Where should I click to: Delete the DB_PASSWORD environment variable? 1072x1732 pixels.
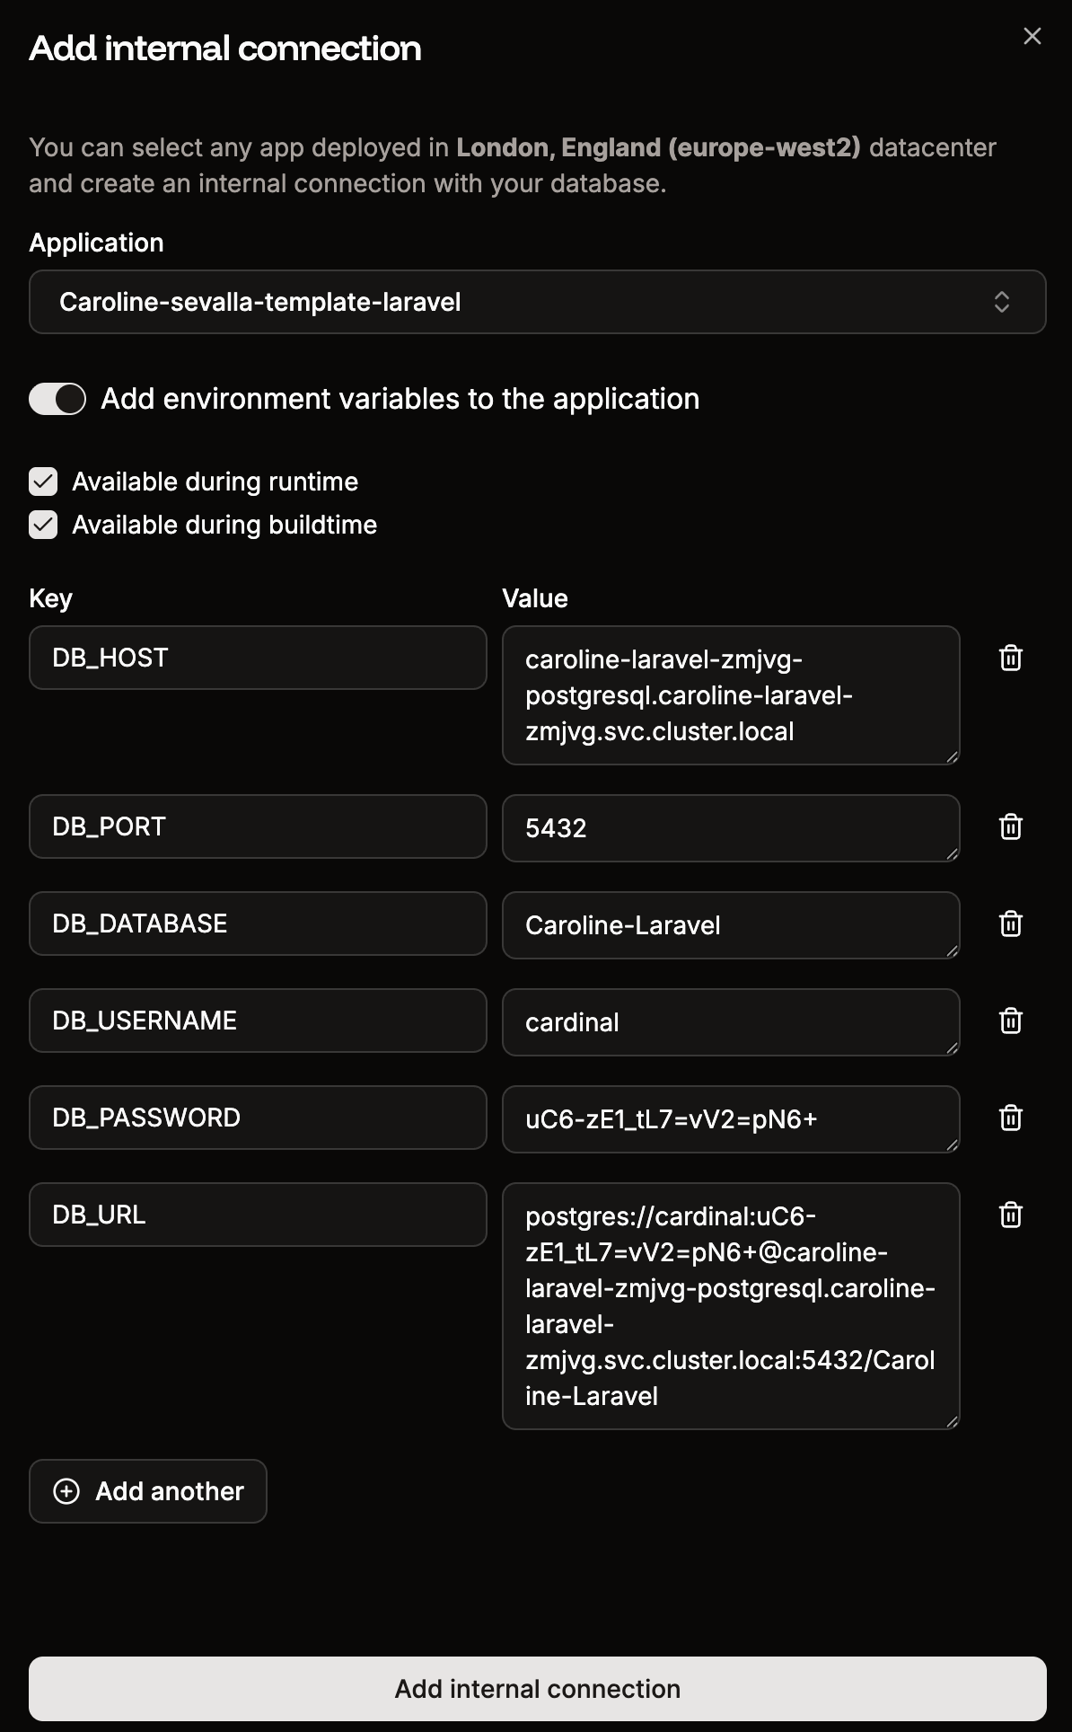[1011, 1118]
